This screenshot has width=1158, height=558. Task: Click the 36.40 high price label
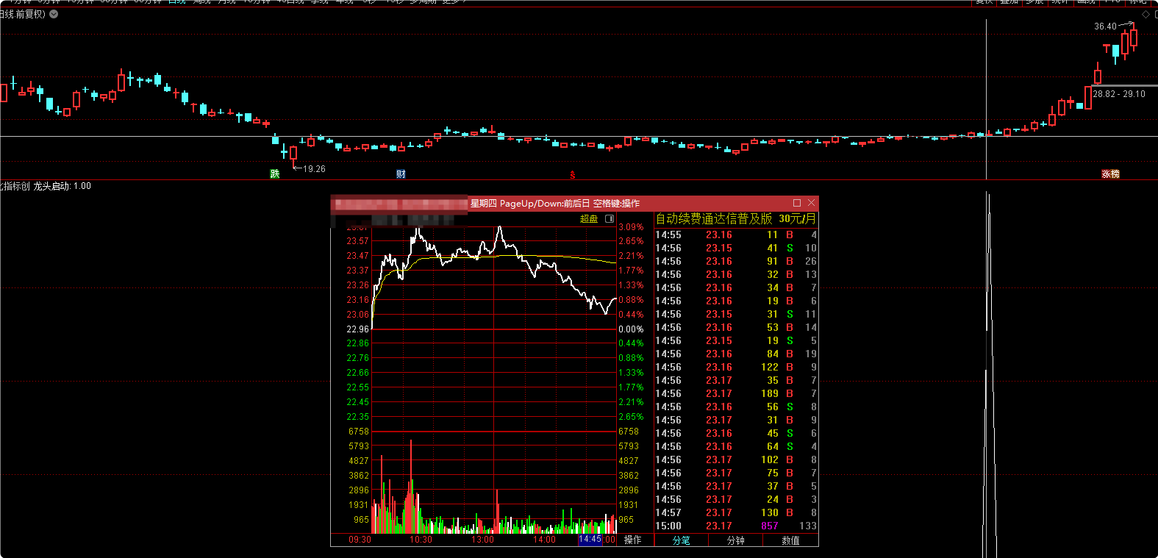pyautogui.click(x=1105, y=26)
